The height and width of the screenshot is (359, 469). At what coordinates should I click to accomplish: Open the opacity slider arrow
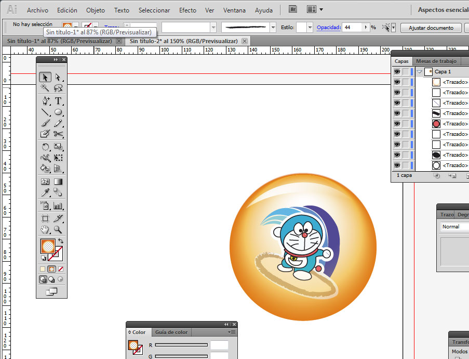click(x=366, y=27)
